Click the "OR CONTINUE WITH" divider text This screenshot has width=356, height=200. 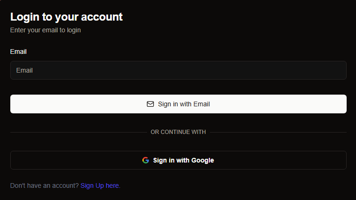coord(178,132)
